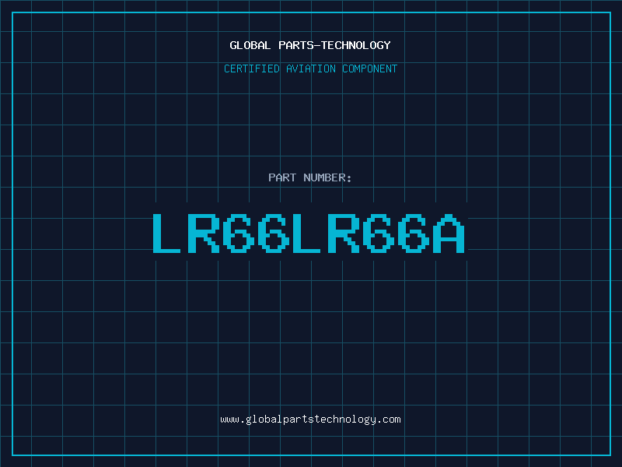The image size is (622, 467).
Task: Click the PART NUMBER: label
Action: (x=310, y=177)
